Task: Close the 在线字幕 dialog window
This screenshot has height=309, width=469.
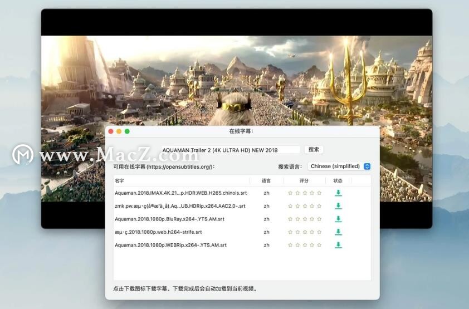Action: point(111,131)
